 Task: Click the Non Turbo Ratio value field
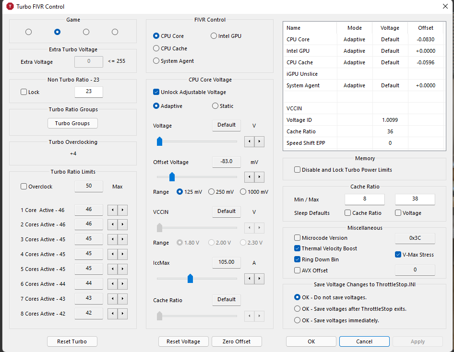click(x=89, y=92)
